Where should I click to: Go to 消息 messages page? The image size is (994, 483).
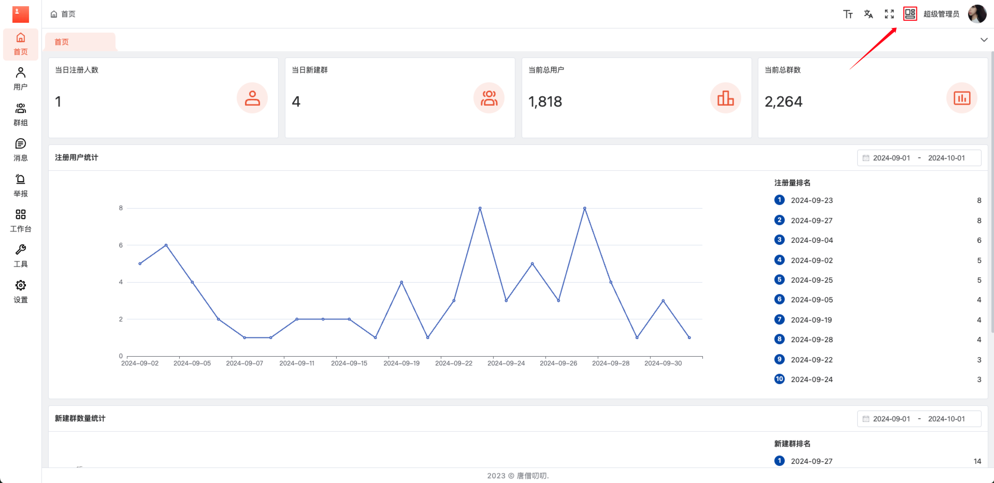point(21,150)
